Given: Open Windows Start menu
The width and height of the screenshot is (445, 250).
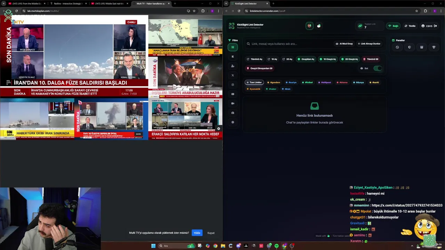Looking at the screenshot, I should coord(153,246).
